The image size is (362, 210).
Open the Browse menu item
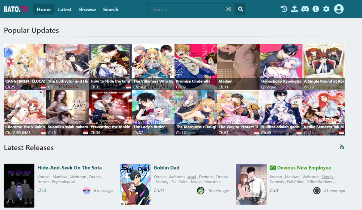point(88,9)
